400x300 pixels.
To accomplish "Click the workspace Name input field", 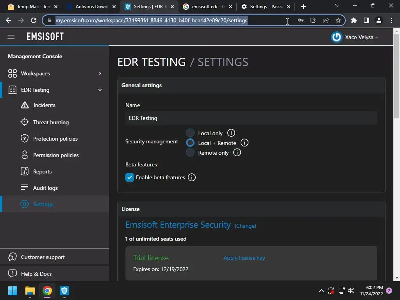I will (x=251, y=118).
